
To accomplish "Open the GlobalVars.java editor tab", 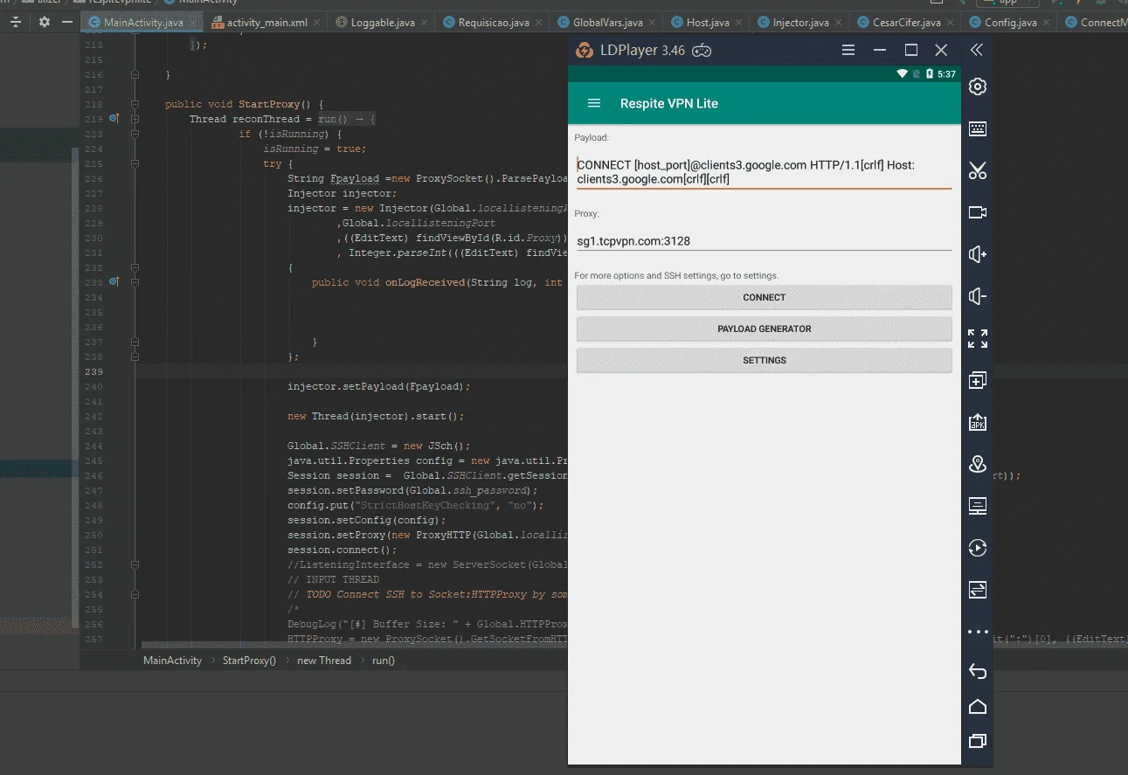I will click(x=607, y=23).
